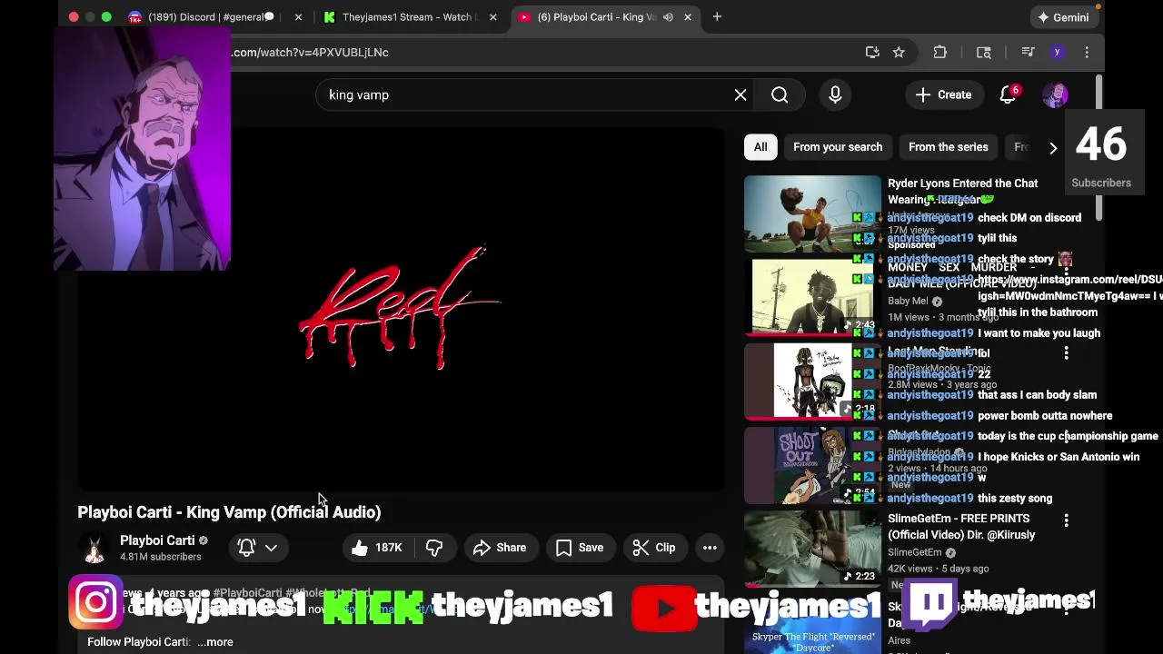The height and width of the screenshot is (654, 1163).
Task: Open the YouTube account avatar menu
Action: [x=1055, y=94]
